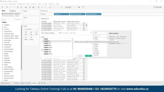This screenshot has width=164, height=92.
Task: Click the Clear sheet toolbar icon
Action: tap(33, 7)
